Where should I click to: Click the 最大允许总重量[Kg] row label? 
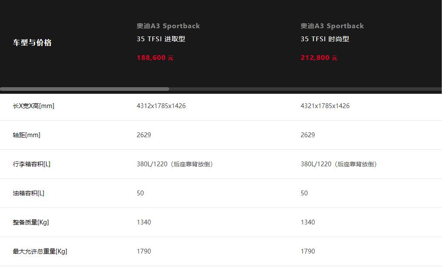pyautogui.click(x=40, y=252)
